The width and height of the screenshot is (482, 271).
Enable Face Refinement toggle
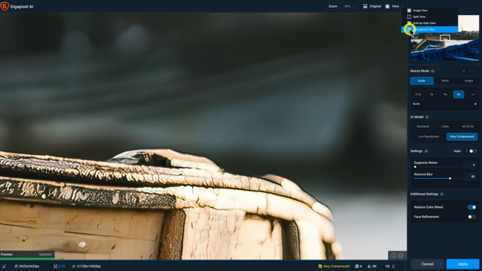coord(472,217)
